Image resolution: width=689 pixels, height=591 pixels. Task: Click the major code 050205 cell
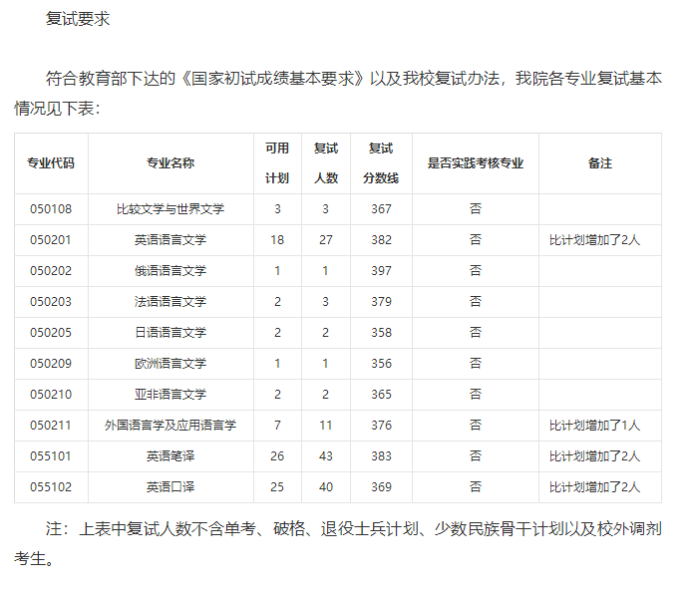[51, 333]
